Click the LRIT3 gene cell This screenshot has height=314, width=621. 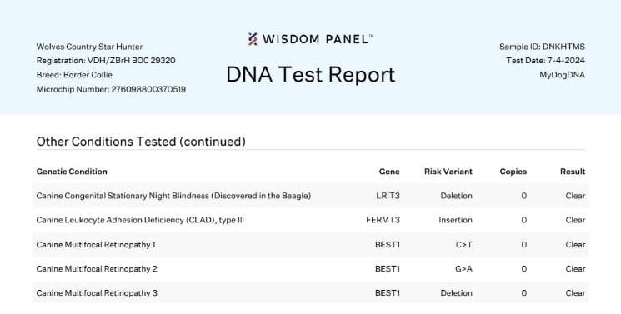coord(388,196)
